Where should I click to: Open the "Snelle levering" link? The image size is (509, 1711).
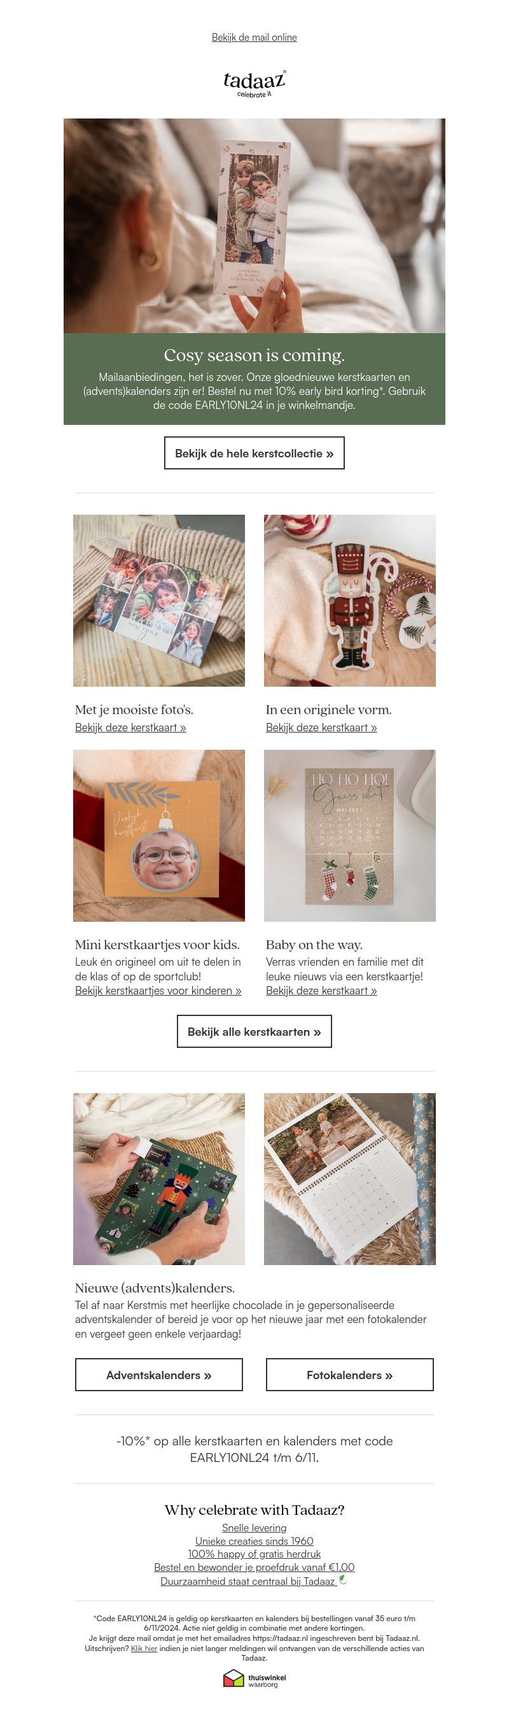[254, 1528]
